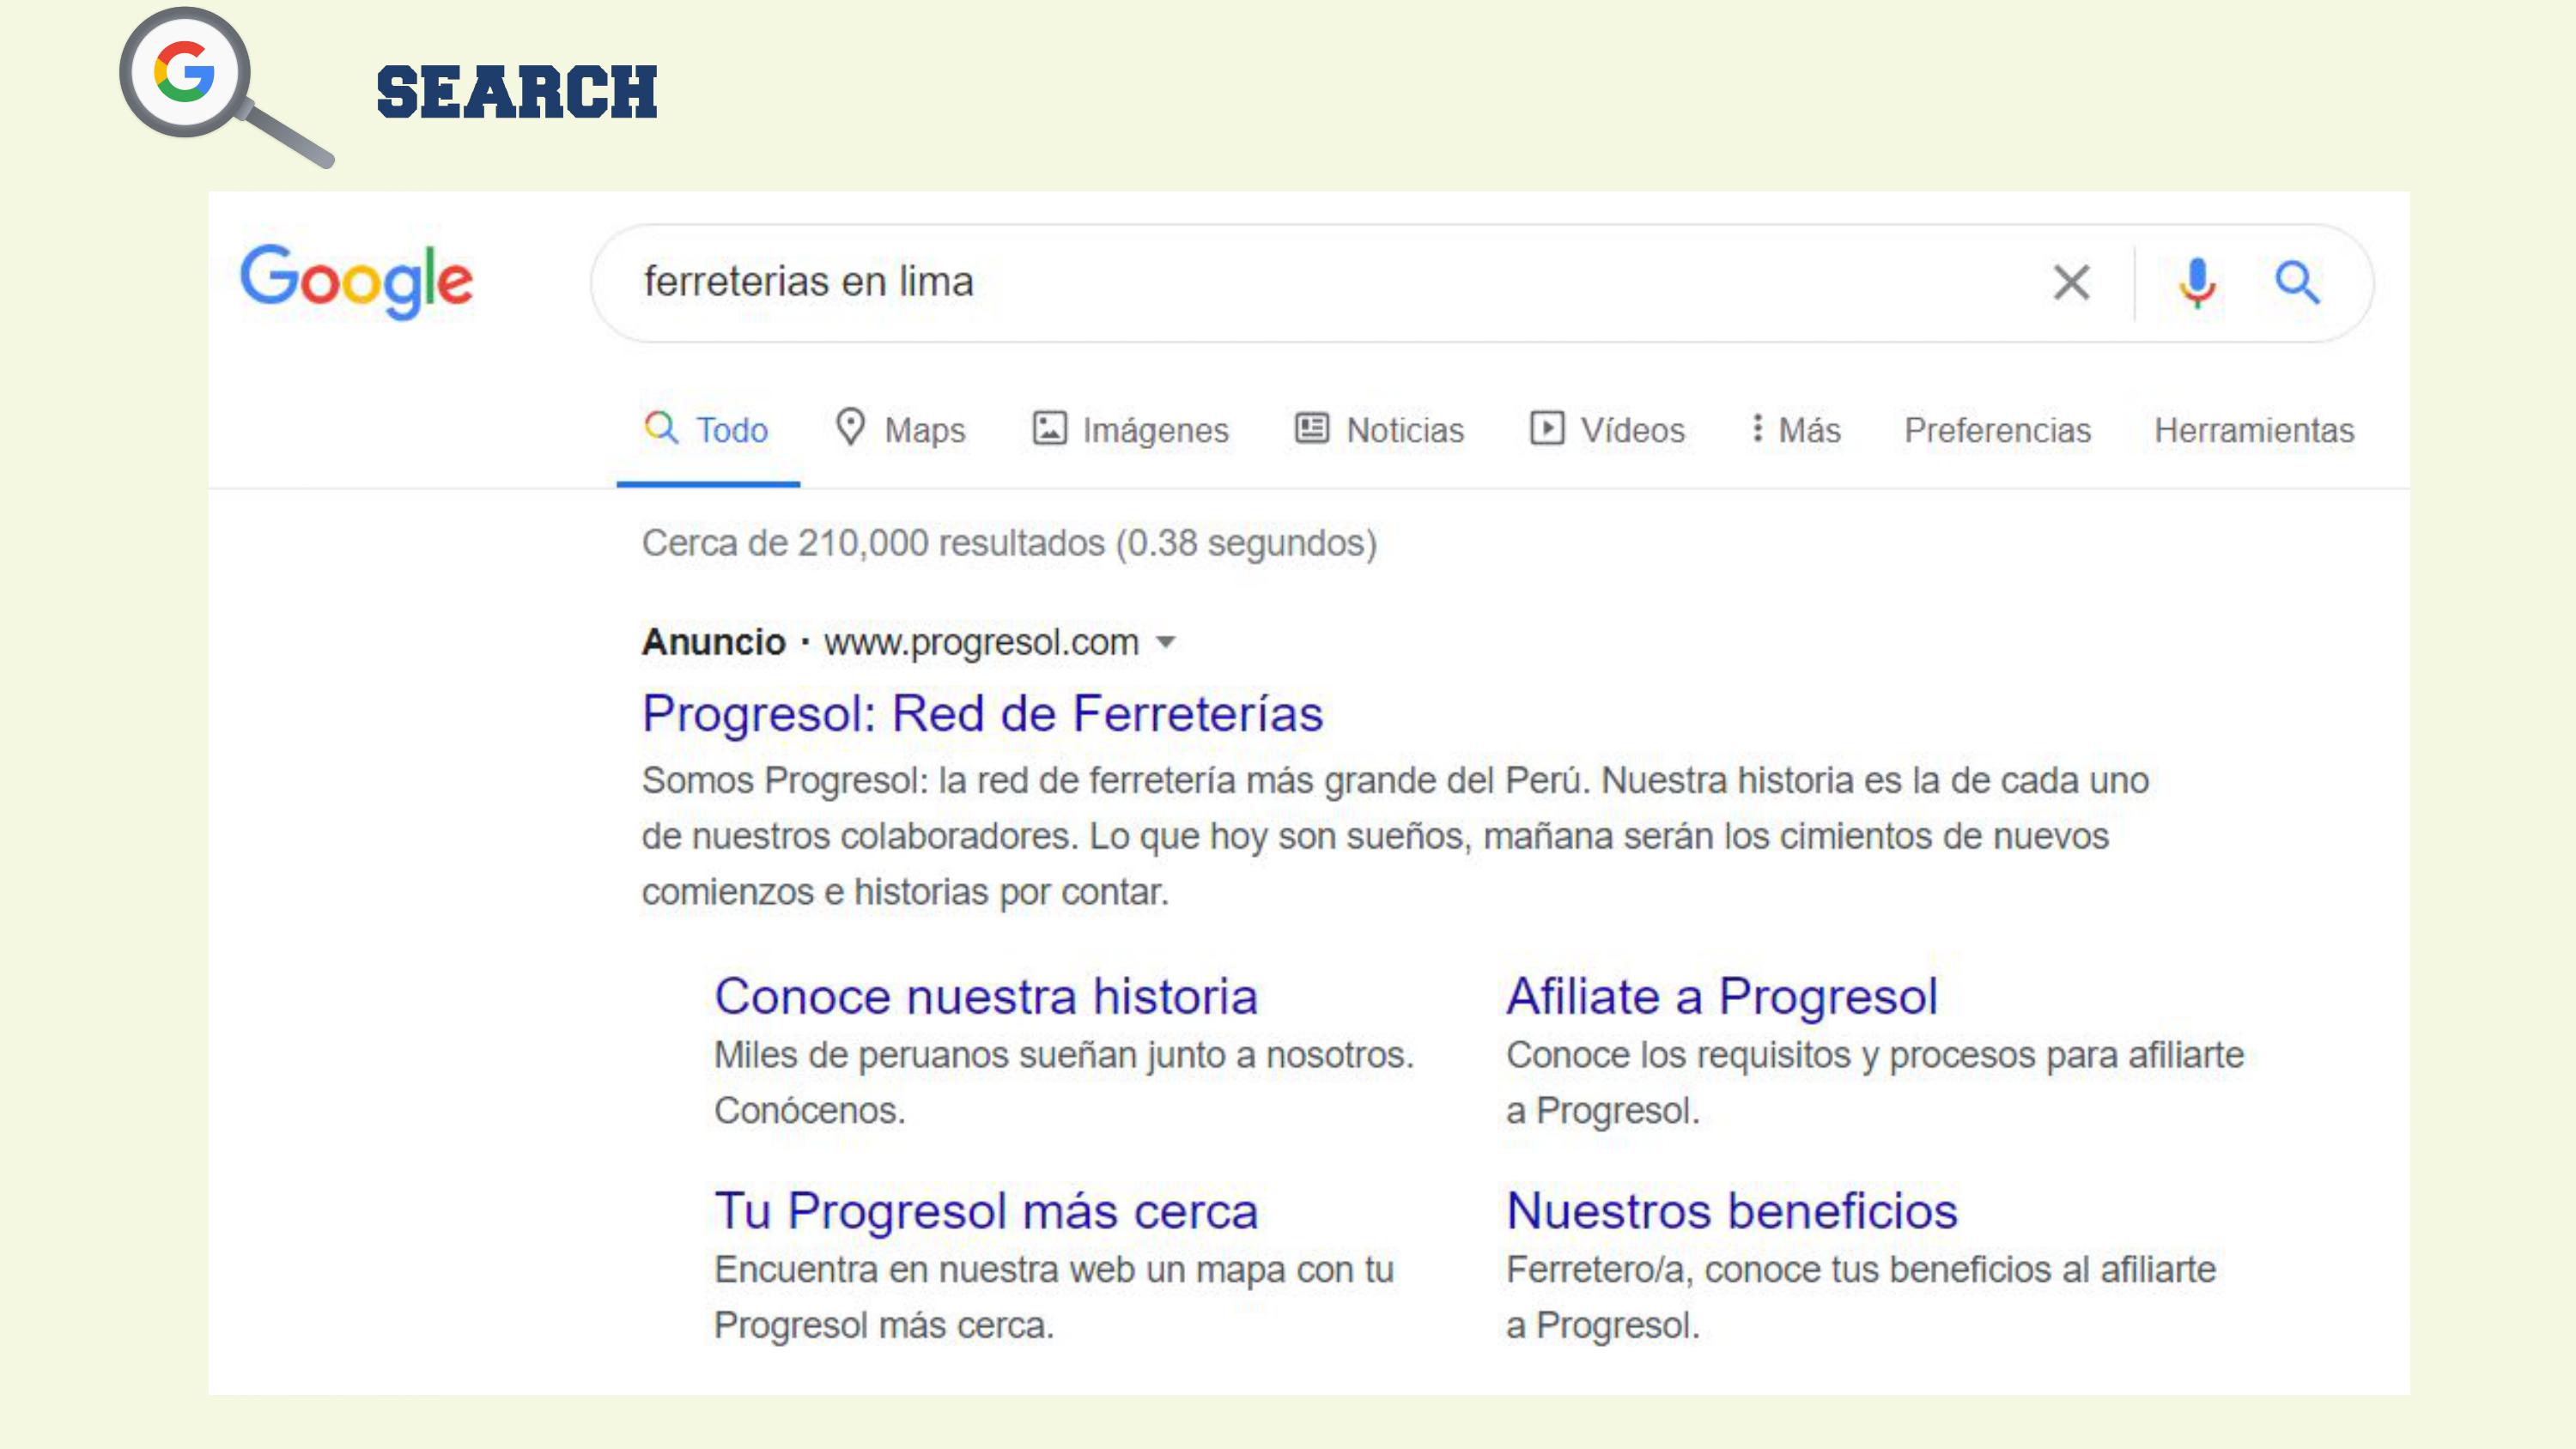
Task: Switch to the Maps tab
Action: click(901, 430)
